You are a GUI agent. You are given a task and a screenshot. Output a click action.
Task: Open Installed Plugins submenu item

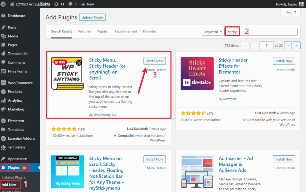click(14, 177)
